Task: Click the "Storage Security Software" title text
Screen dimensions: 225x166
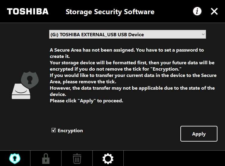Action: pyautogui.click(x=110, y=12)
